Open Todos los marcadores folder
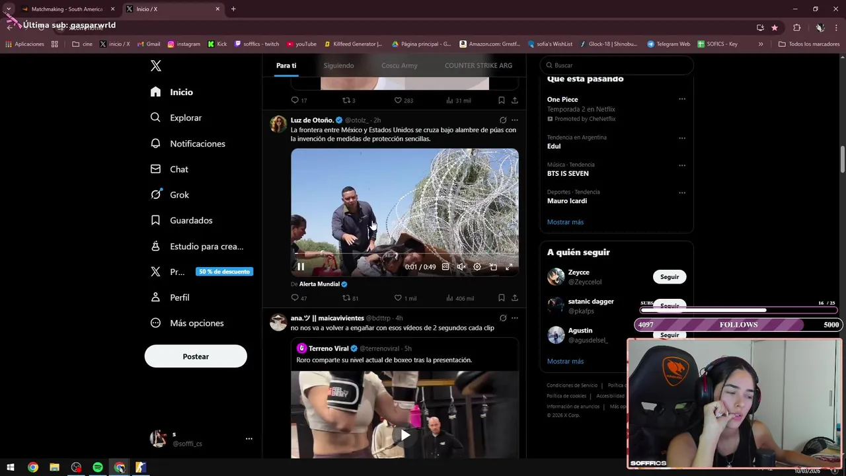 click(x=809, y=44)
